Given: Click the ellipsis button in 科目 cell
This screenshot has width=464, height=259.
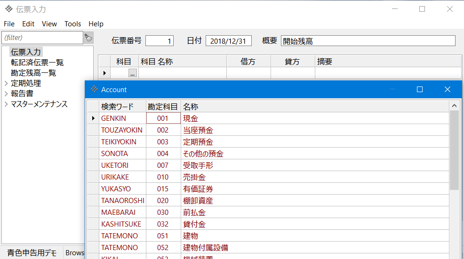Looking at the screenshot, I should (x=132, y=73).
